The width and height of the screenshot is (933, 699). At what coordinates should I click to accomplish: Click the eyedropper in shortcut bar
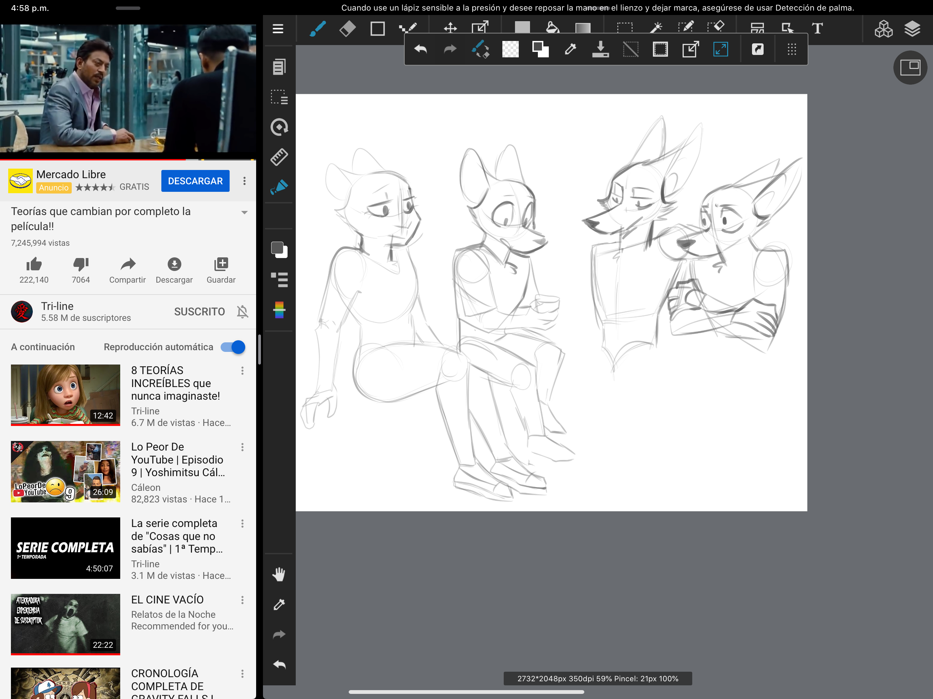pos(570,49)
